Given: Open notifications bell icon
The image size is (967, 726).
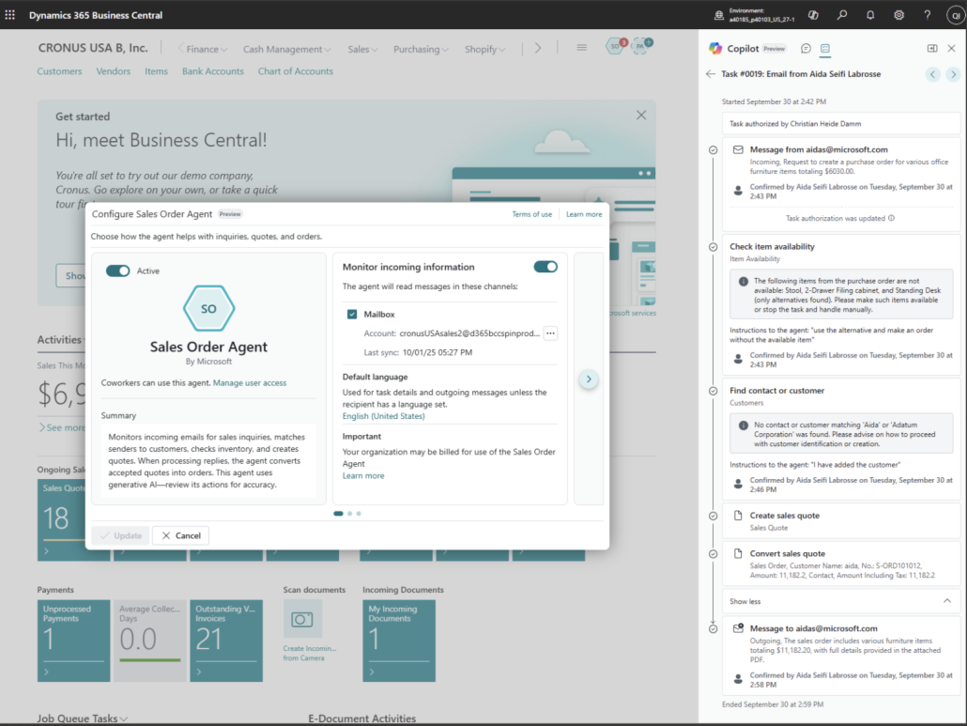Looking at the screenshot, I should [x=870, y=15].
